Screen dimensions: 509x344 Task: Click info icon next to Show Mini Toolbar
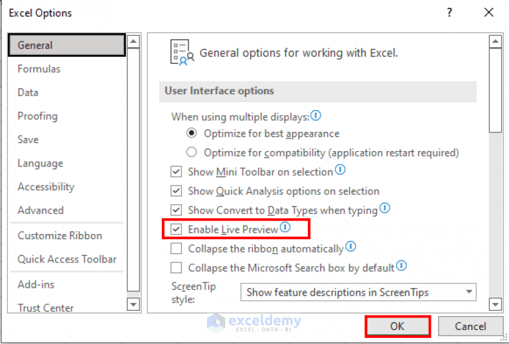click(340, 170)
